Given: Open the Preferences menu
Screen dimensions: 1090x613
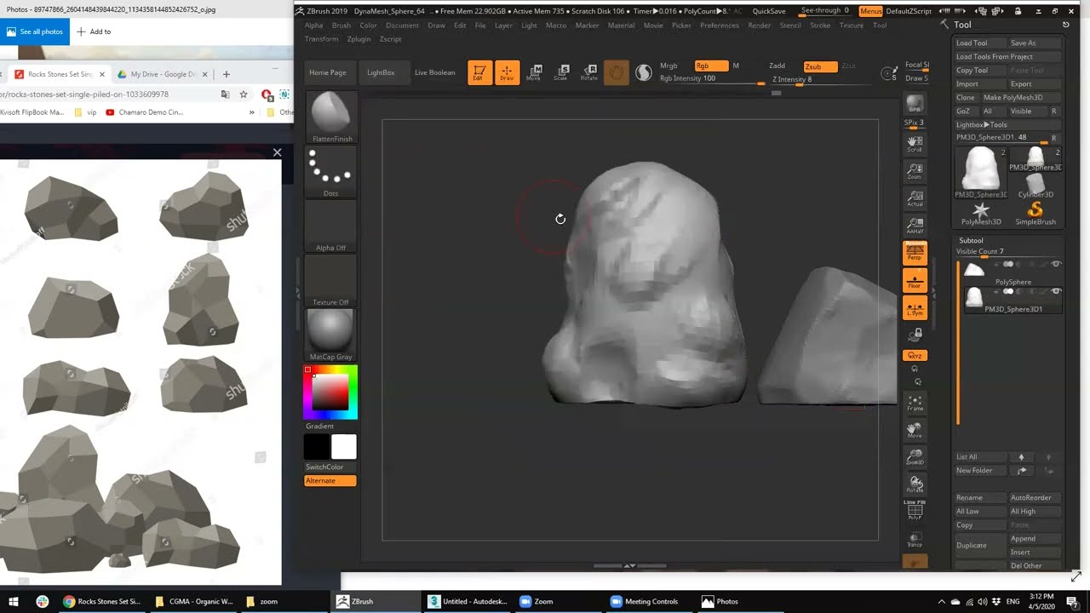Looking at the screenshot, I should click(x=720, y=26).
